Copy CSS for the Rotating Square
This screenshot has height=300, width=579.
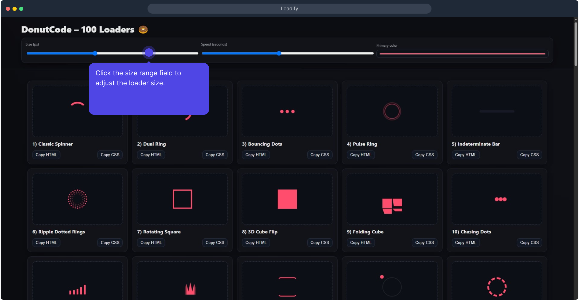(x=215, y=242)
